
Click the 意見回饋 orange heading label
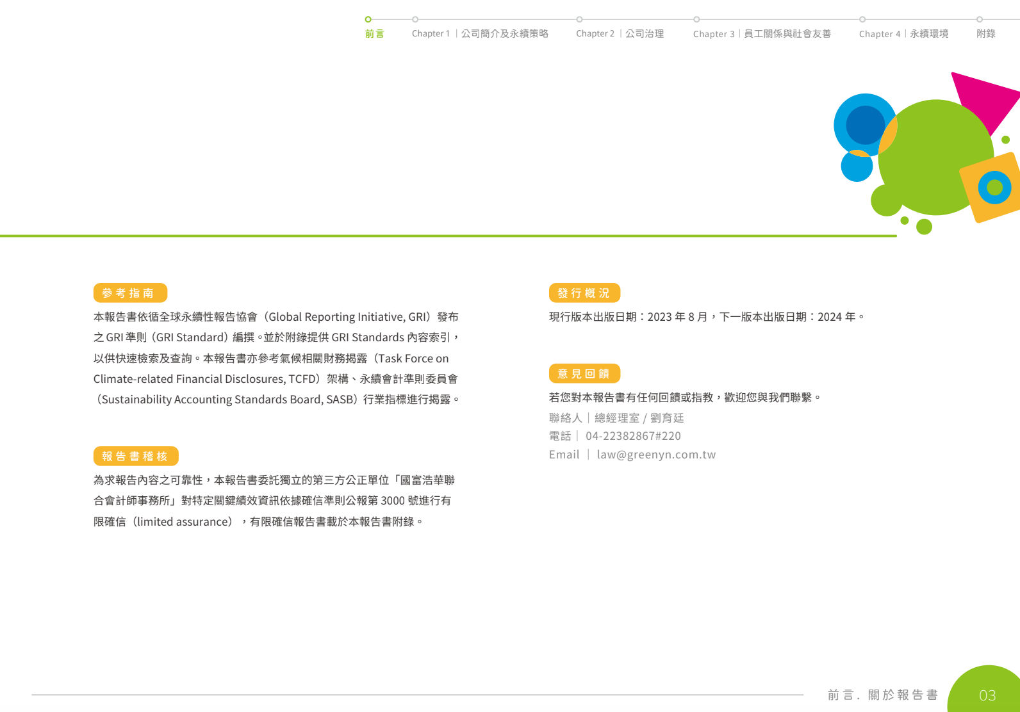pos(584,373)
